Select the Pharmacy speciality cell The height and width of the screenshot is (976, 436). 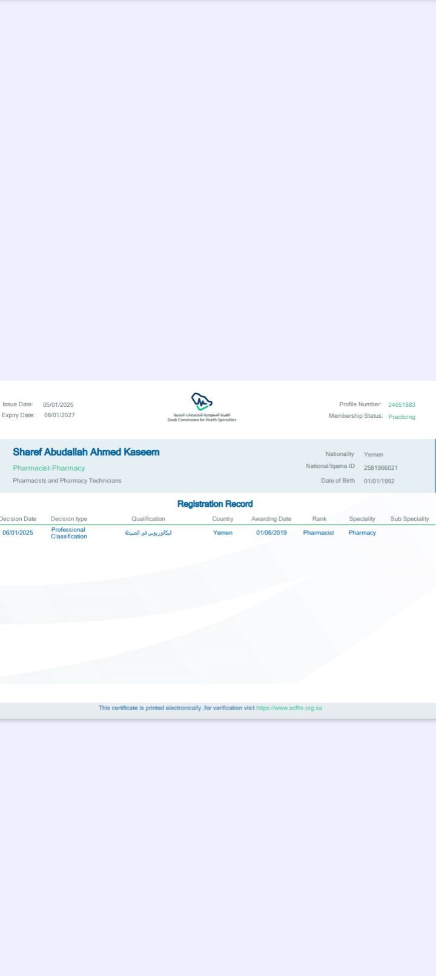click(362, 533)
